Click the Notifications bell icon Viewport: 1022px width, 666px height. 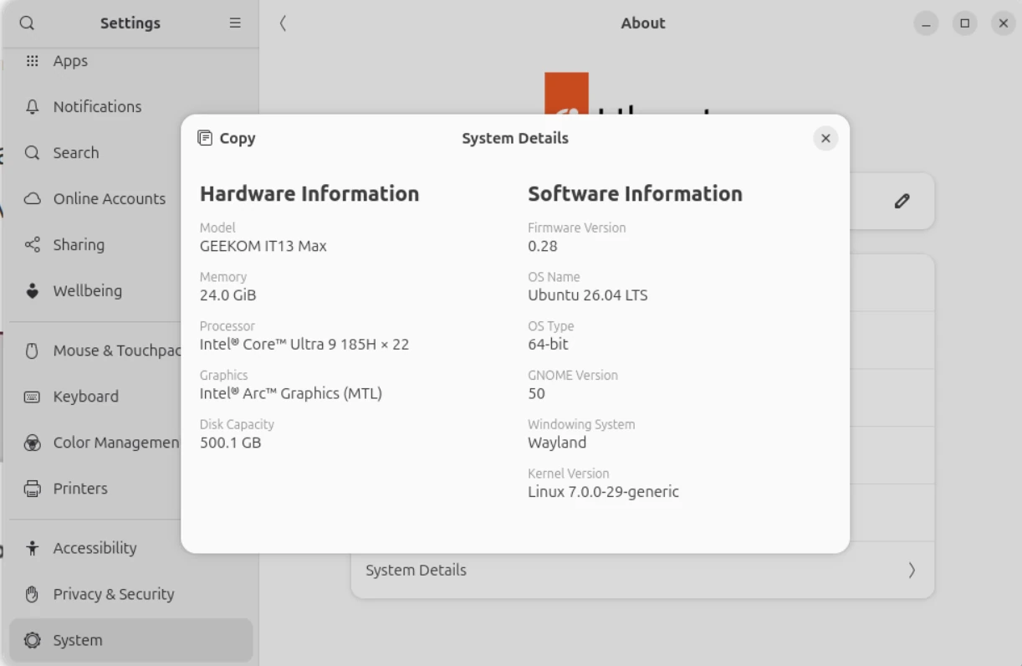point(32,107)
